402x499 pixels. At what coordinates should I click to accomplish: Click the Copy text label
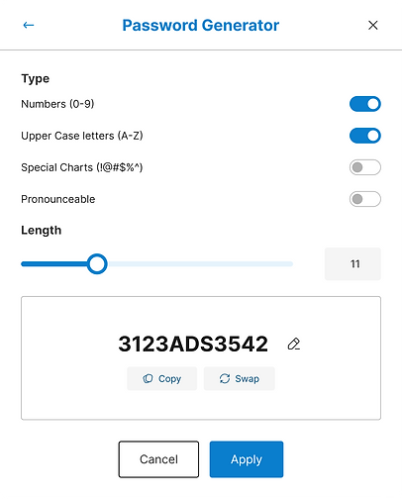[x=169, y=379]
